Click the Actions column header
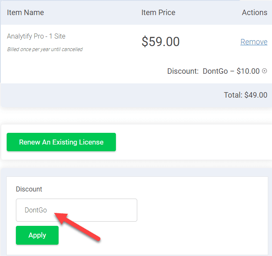 (x=254, y=13)
